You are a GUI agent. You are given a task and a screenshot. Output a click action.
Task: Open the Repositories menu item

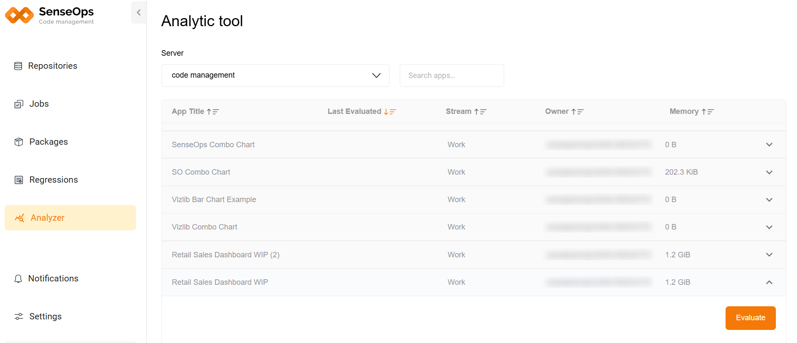pyautogui.click(x=70, y=66)
